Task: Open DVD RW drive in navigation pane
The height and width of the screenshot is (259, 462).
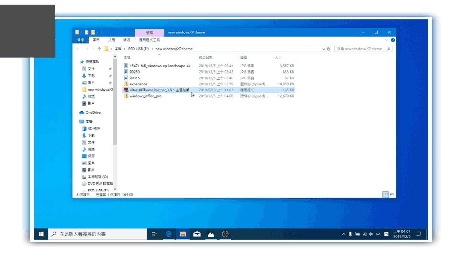Action: (97, 184)
